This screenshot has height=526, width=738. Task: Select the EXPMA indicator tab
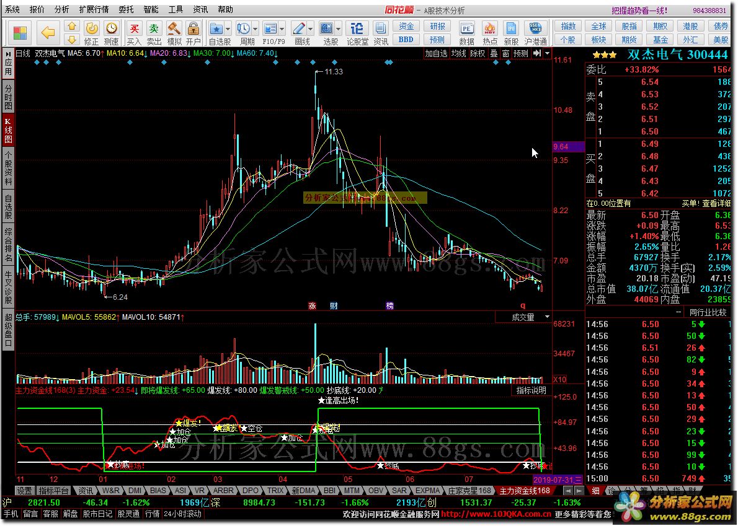[x=428, y=491]
